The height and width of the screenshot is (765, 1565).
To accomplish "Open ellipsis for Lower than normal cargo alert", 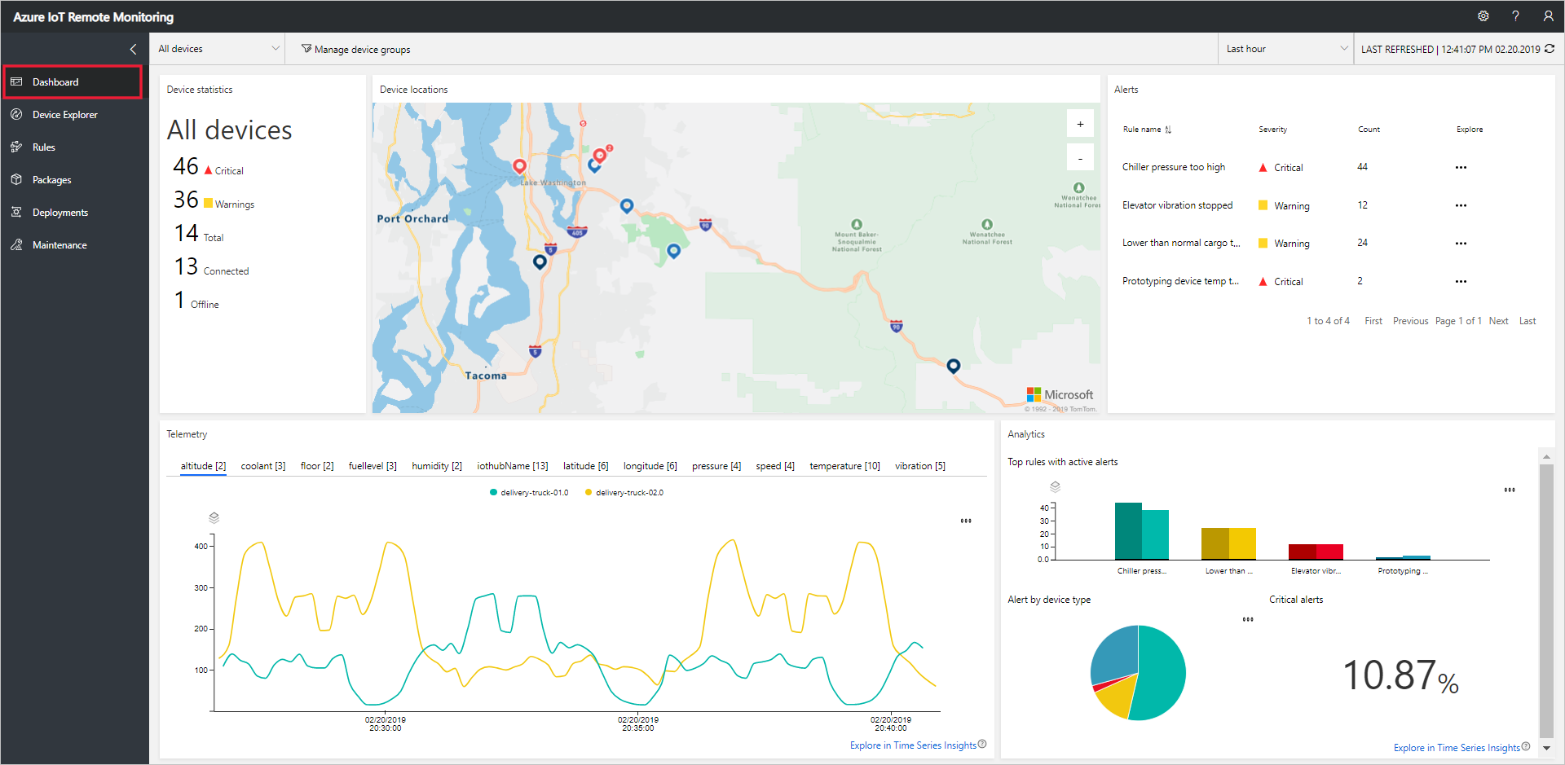I will 1461,243.
